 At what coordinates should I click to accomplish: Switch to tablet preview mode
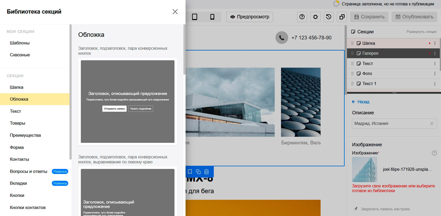pyautogui.click(x=195, y=17)
